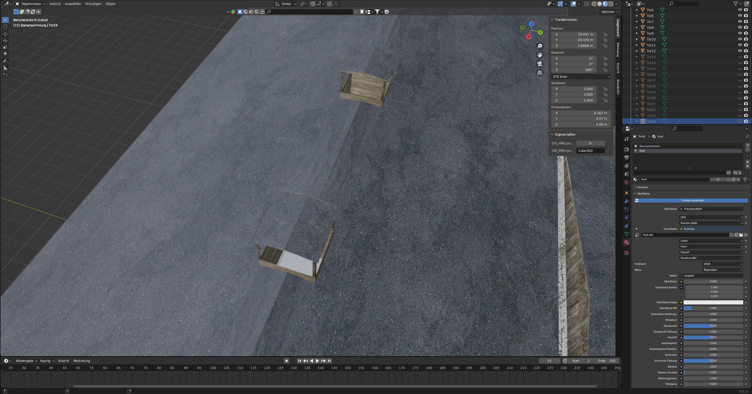The image size is (752, 394).
Task: Toggle the lock for Position X
Action: pos(605,34)
